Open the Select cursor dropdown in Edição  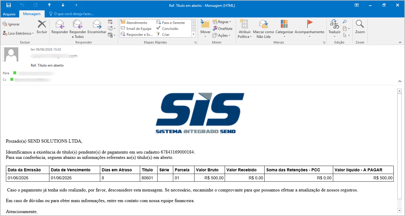346,35
